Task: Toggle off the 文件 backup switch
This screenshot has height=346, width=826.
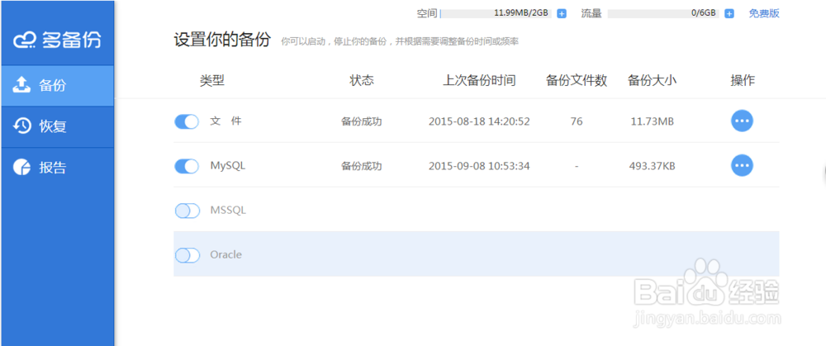Action: [187, 121]
